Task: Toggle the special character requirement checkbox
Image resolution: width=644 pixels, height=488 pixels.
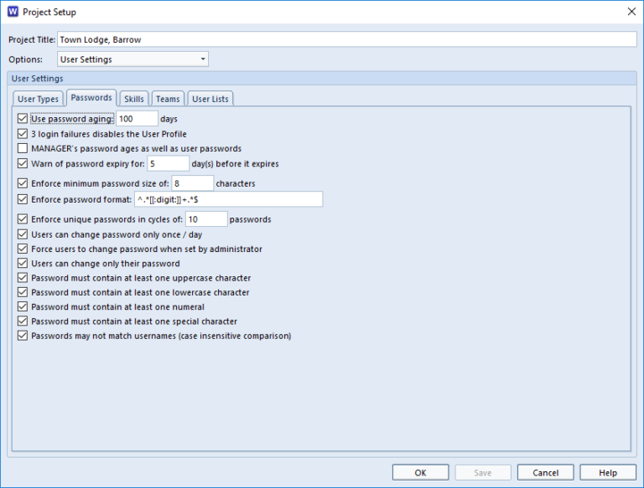Action: (x=23, y=321)
